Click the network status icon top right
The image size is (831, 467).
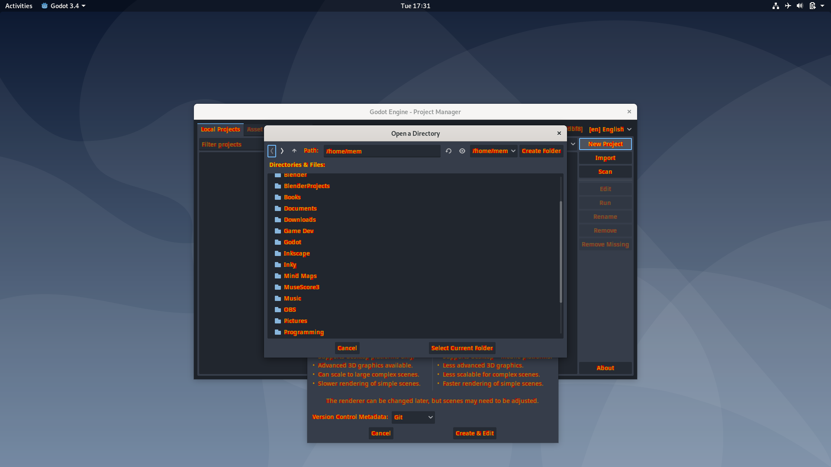pyautogui.click(x=775, y=6)
